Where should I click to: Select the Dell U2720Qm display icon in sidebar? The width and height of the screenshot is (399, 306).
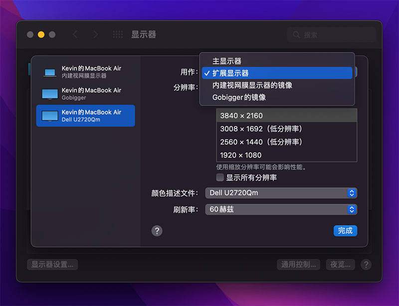pos(50,115)
